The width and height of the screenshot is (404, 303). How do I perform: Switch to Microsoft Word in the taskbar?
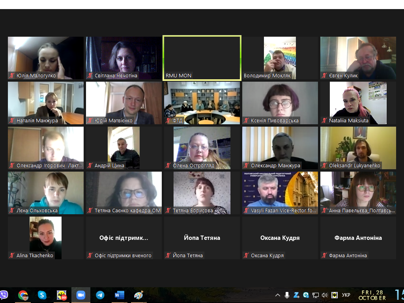(119, 295)
